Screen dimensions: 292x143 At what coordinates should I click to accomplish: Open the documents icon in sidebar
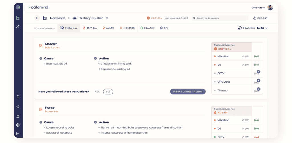(18, 97)
